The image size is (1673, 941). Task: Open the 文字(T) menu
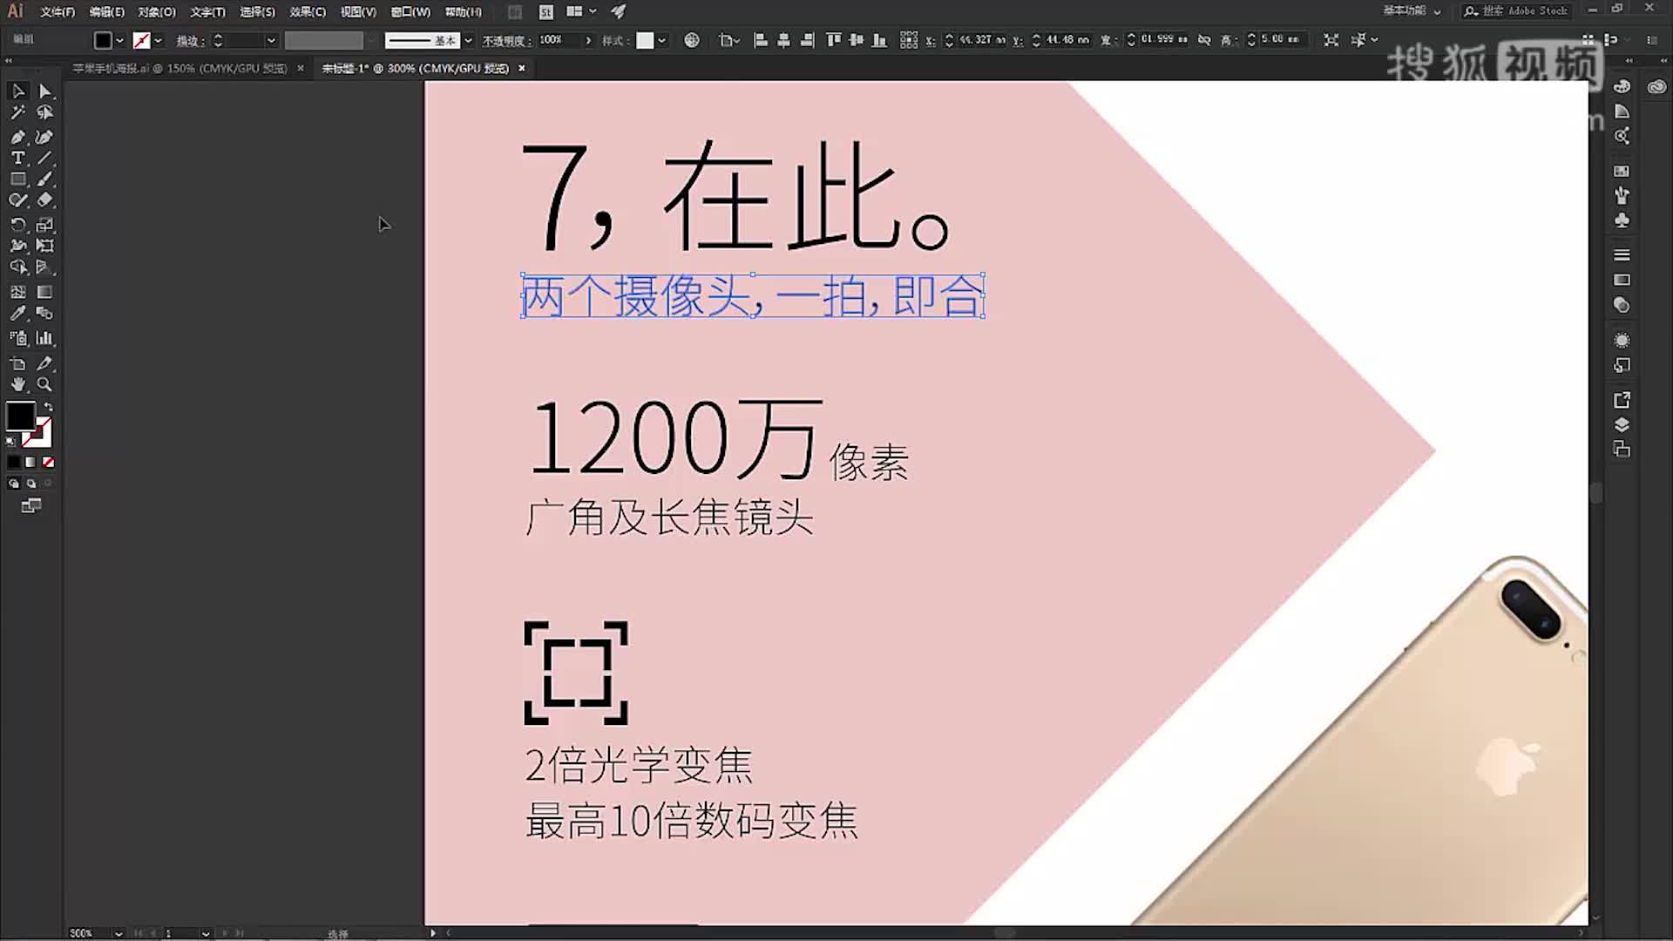pyautogui.click(x=207, y=12)
